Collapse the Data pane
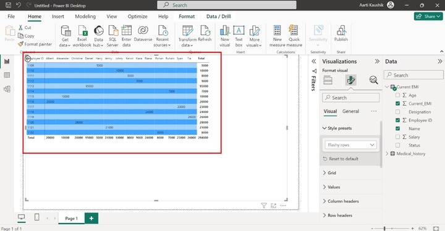 click(439, 61)
